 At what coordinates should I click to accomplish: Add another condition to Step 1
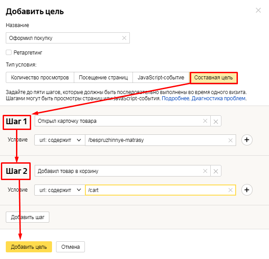coord(247,140)
